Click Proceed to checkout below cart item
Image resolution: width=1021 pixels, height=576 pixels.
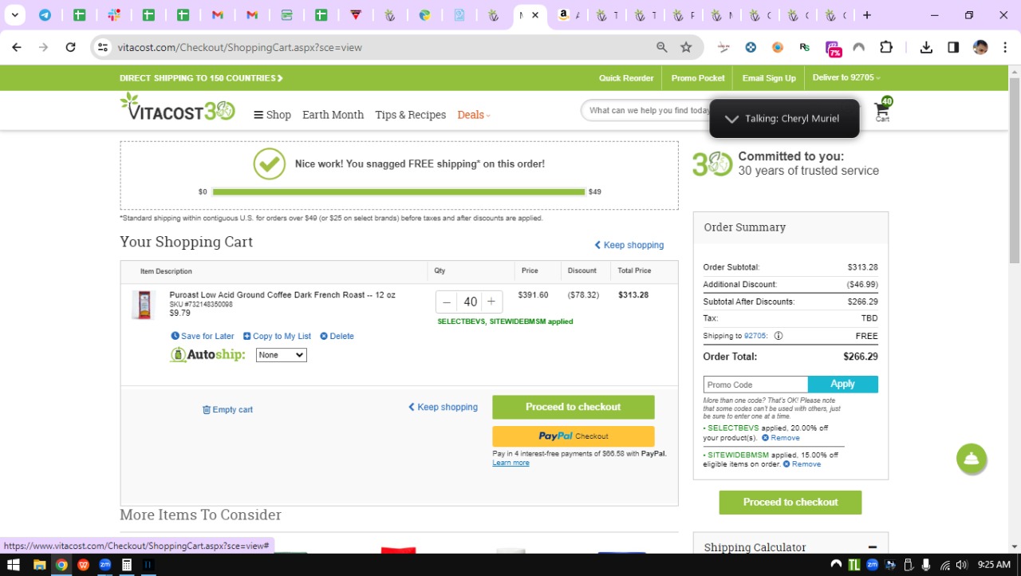[573, 407]
